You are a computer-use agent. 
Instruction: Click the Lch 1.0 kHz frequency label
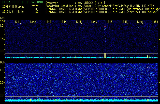[x=2, y=26]
